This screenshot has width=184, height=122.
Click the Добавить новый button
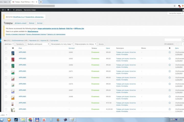coord(20,23)
